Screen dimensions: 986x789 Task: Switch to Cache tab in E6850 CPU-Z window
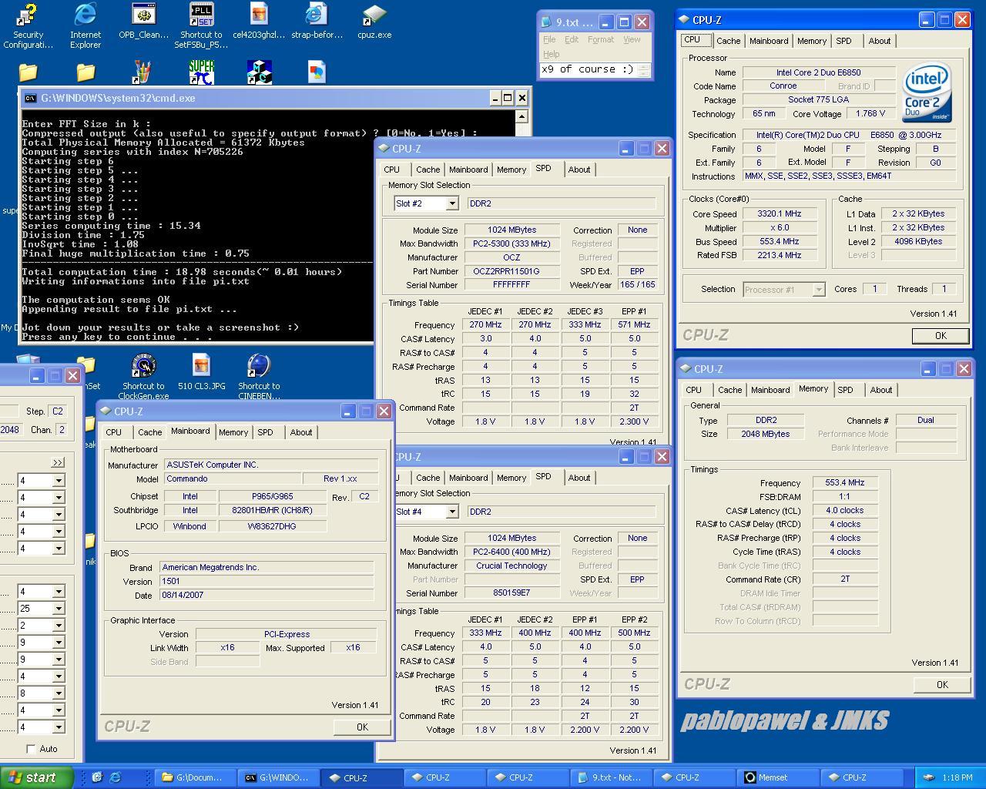(728, 41)
